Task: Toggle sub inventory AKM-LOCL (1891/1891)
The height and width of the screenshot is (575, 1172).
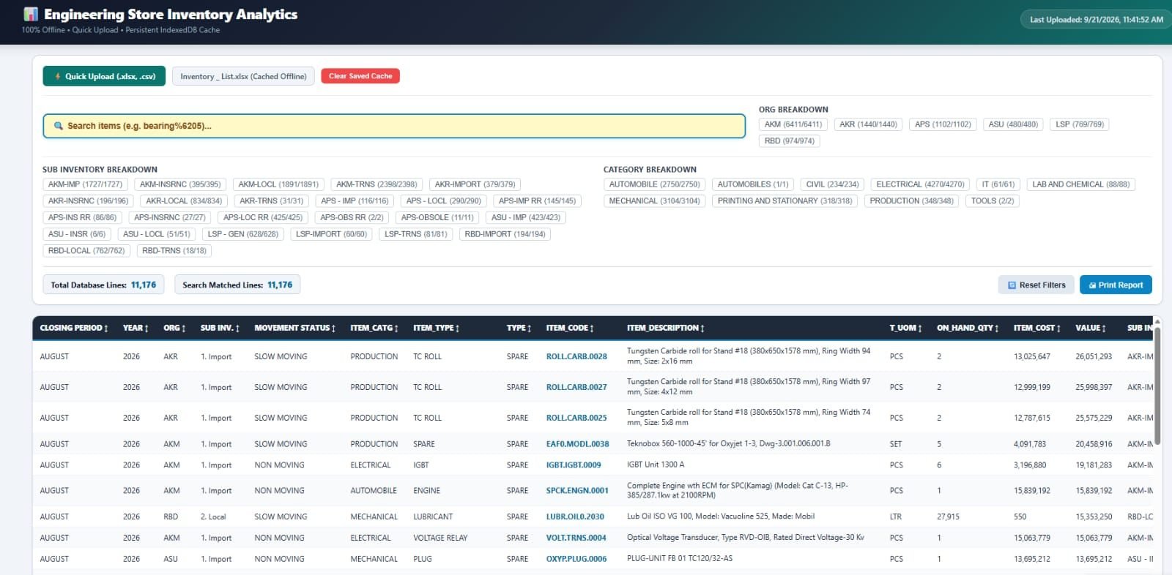Action: pyautogui.click(x=278, y=184)
